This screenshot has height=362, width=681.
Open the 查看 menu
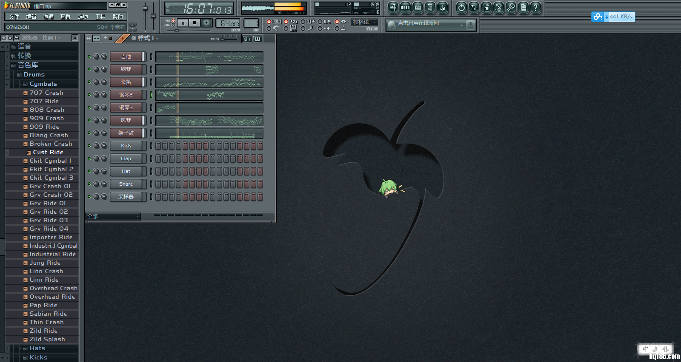click(x=66, y=17)
